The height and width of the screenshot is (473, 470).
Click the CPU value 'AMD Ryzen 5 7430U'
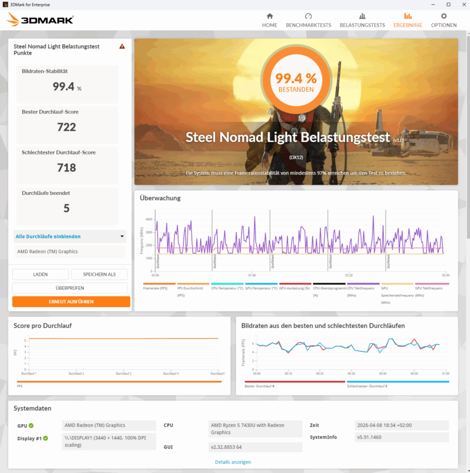point(255,429)
